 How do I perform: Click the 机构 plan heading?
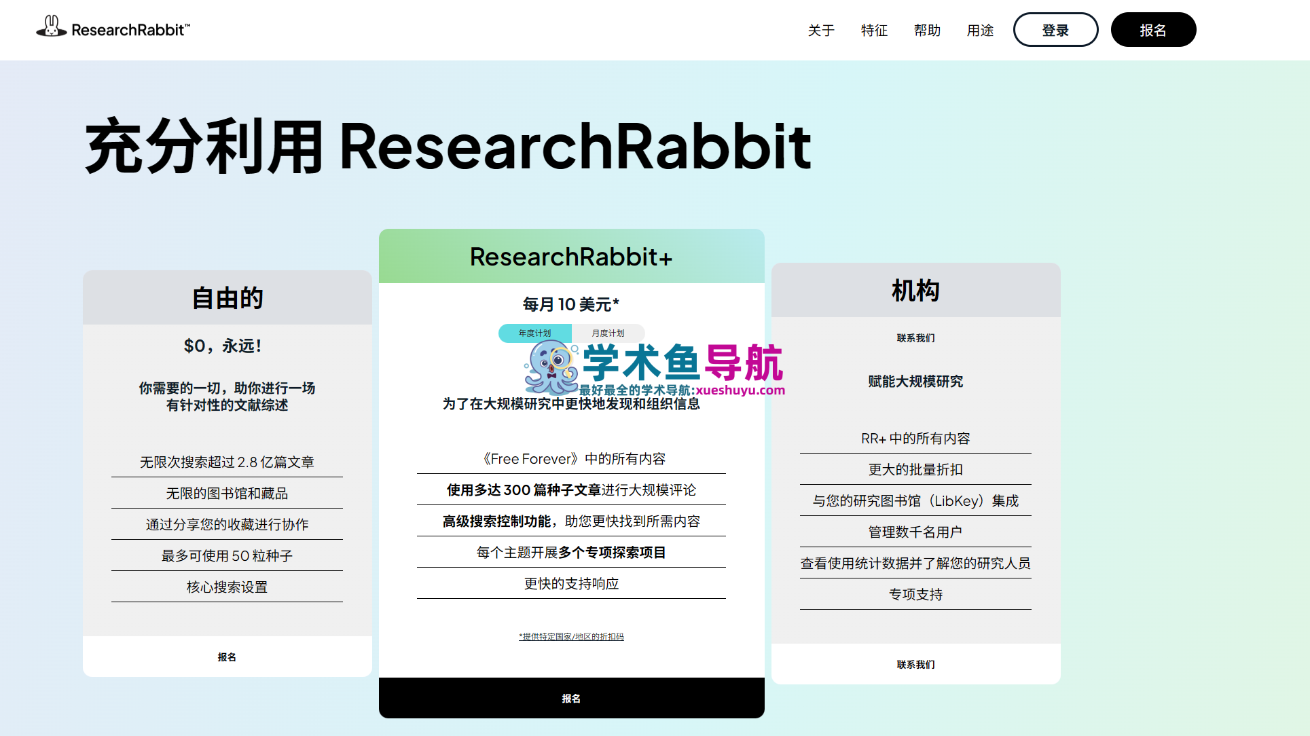pos(915,291)
